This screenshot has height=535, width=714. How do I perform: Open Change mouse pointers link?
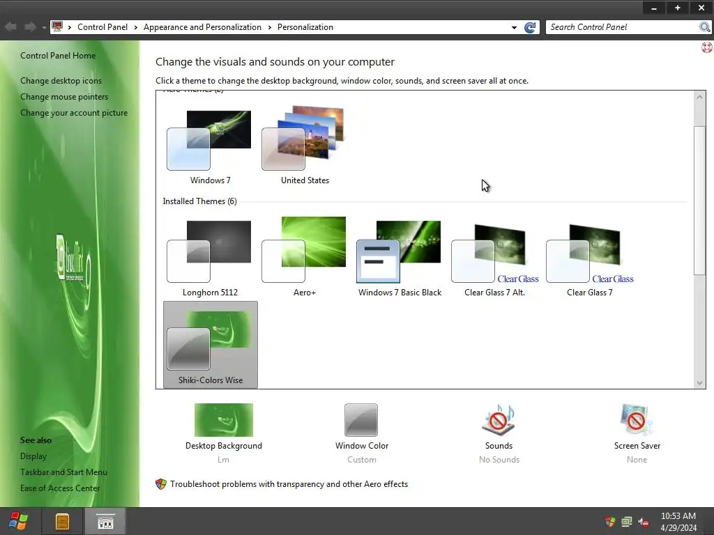click(64, 96)
